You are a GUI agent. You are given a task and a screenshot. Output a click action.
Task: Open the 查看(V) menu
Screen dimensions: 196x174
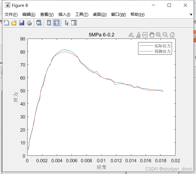(47, 14)
